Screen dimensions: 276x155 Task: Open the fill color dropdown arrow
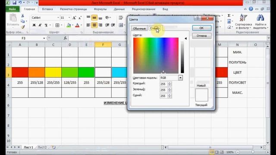pyautogui.click(x=72, y=25)
